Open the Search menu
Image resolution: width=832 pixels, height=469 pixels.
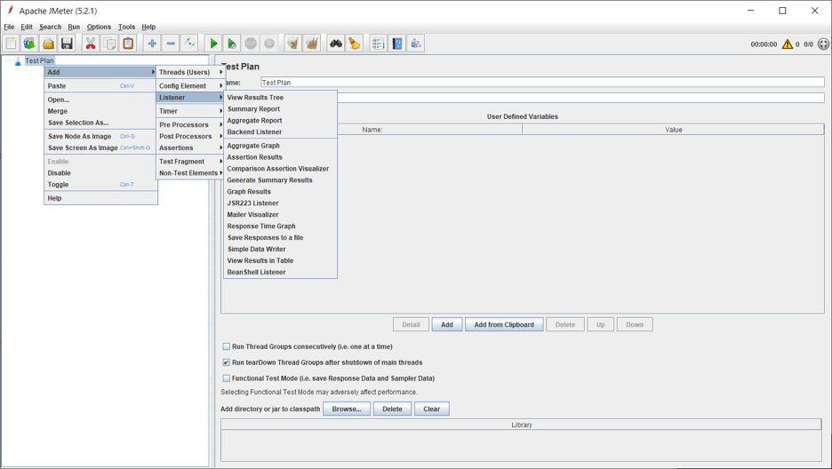[50, 27]
